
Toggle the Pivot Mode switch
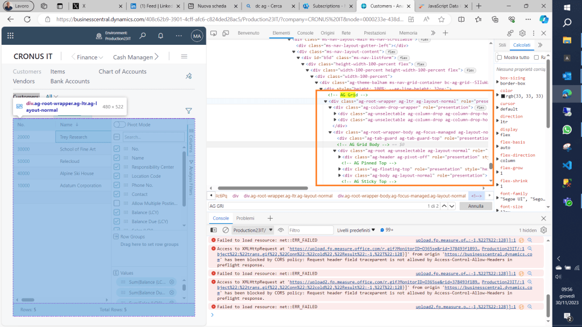point(120,124)
